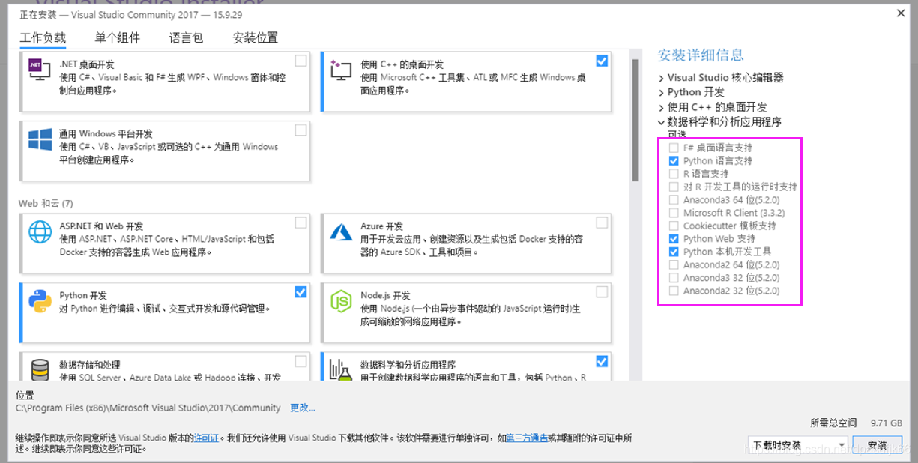This screenshot has height=463, width=918.
Task: Disable Python 本机开发工具 option
Action: (x=674, y=252)
